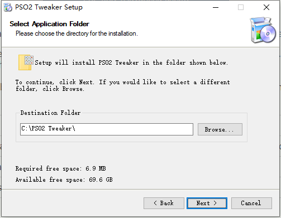Click the "To continue, click Next" instruction text

pos(123,85)
